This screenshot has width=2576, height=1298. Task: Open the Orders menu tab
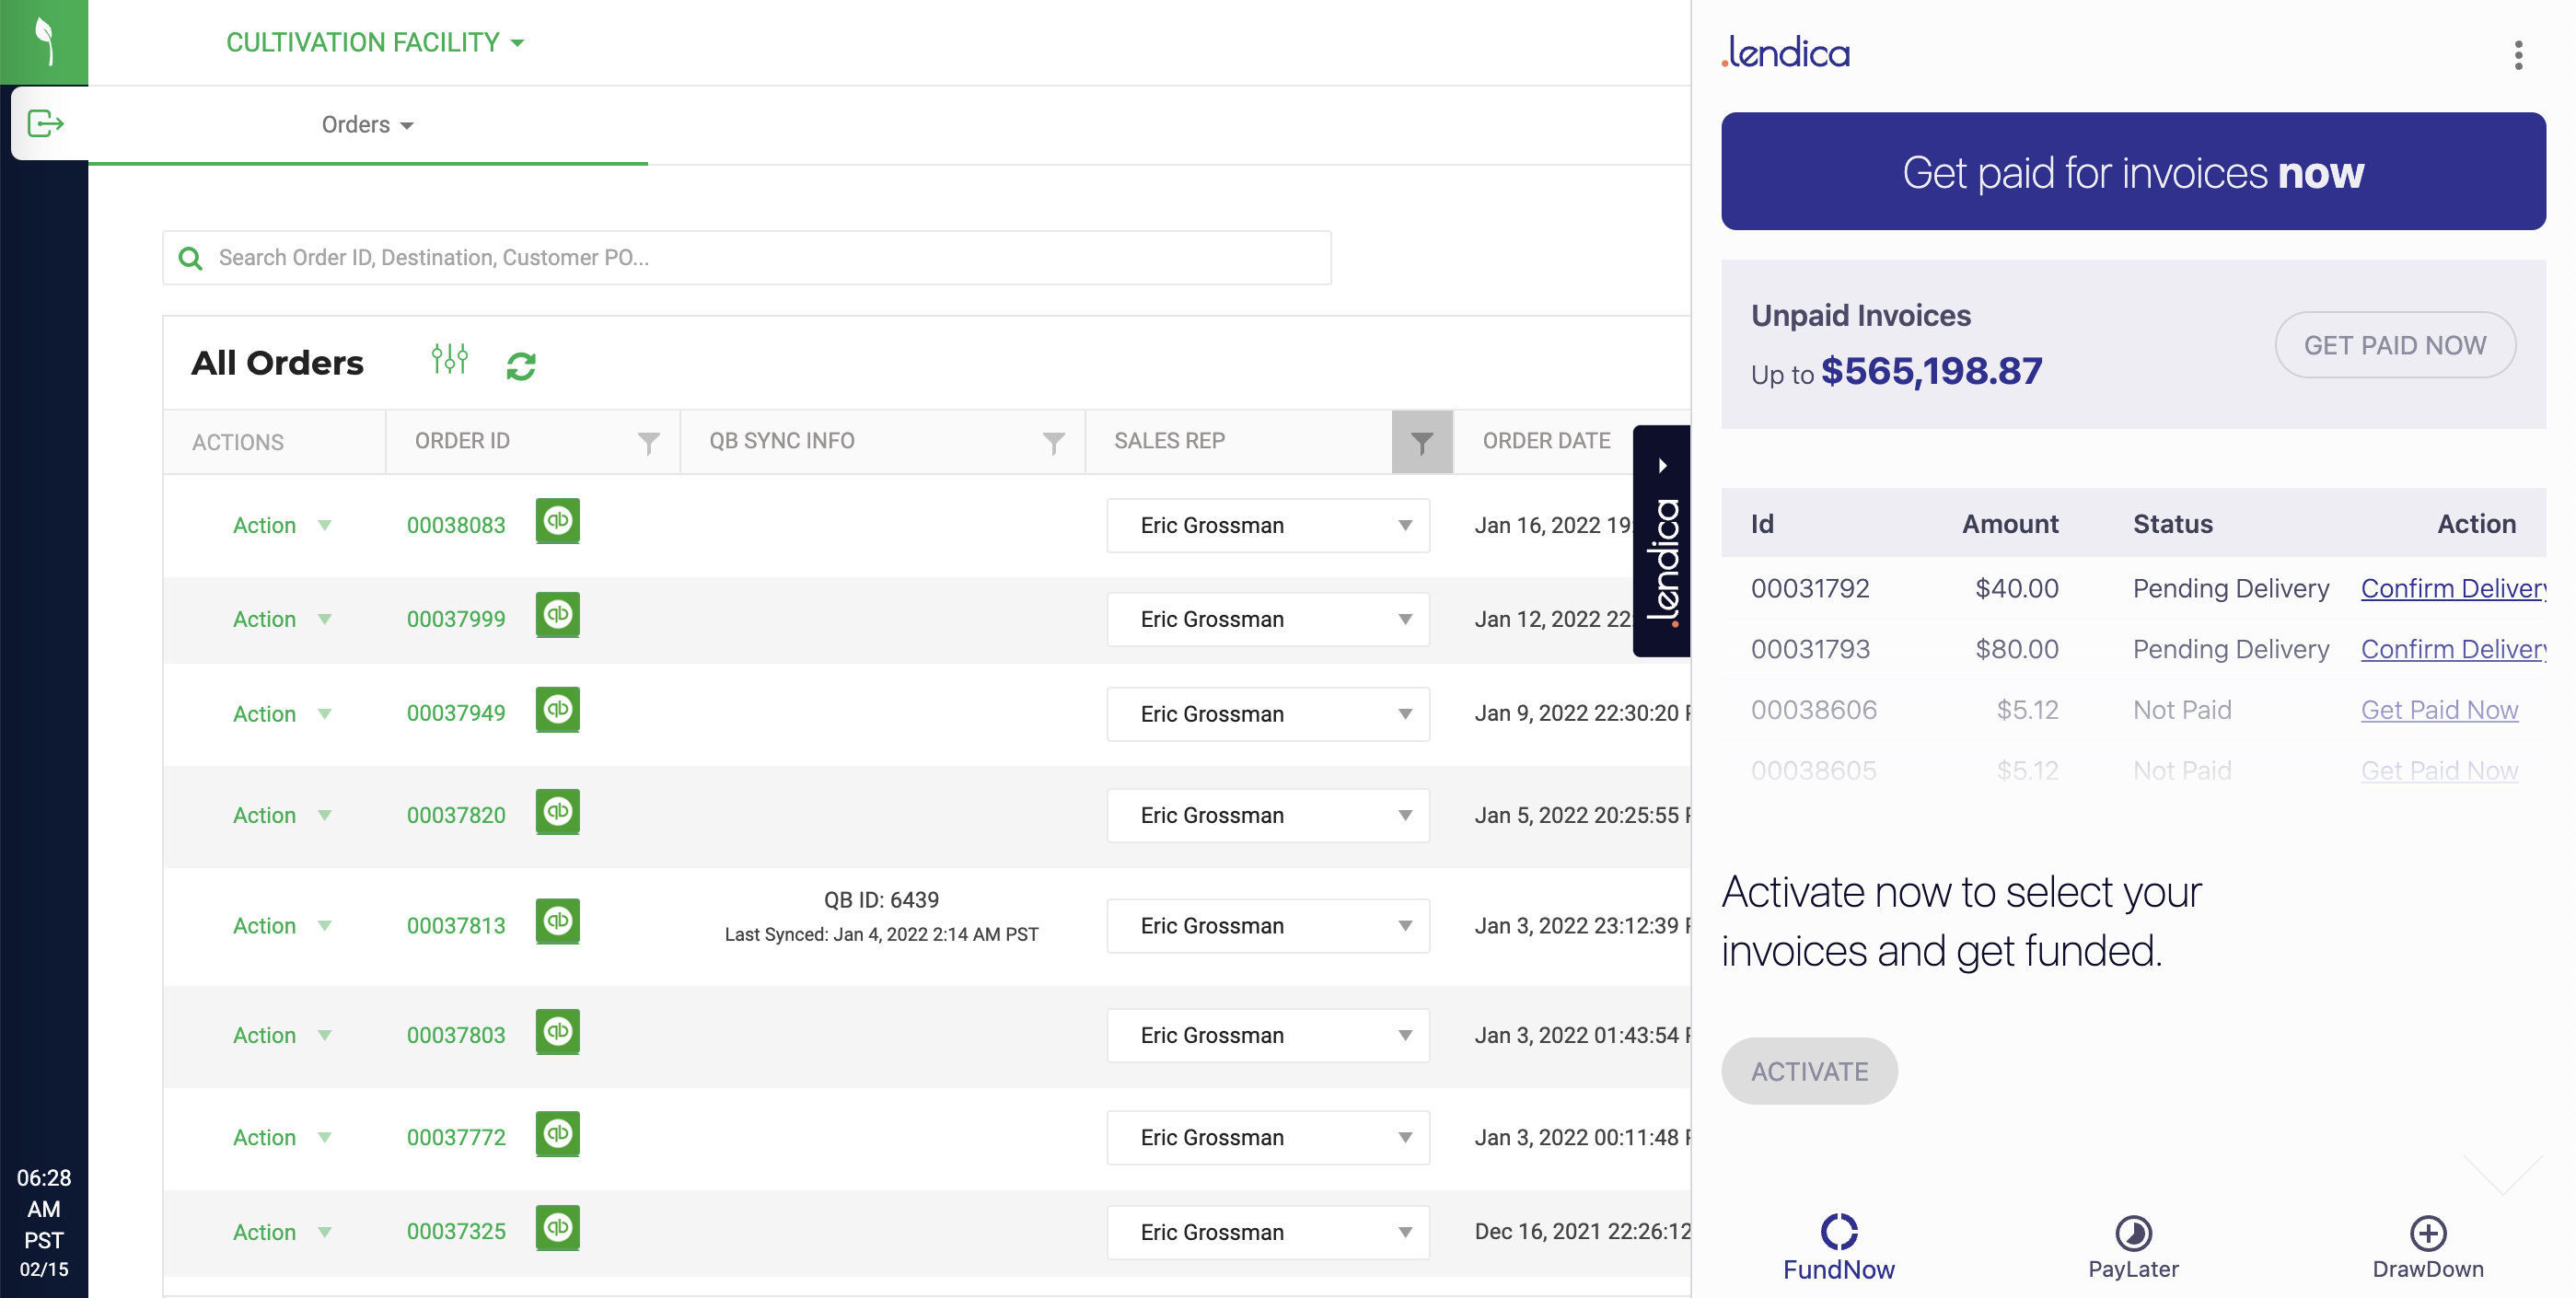coord(367,125)
